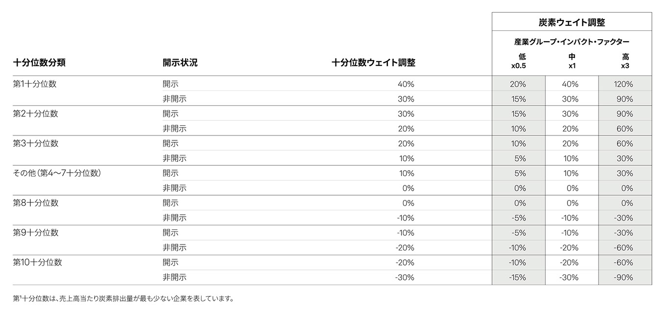Viewport: 665px width, 313px height.
Task: Select the 第3十分位数 row label
Action: click(x=35, y=143)
